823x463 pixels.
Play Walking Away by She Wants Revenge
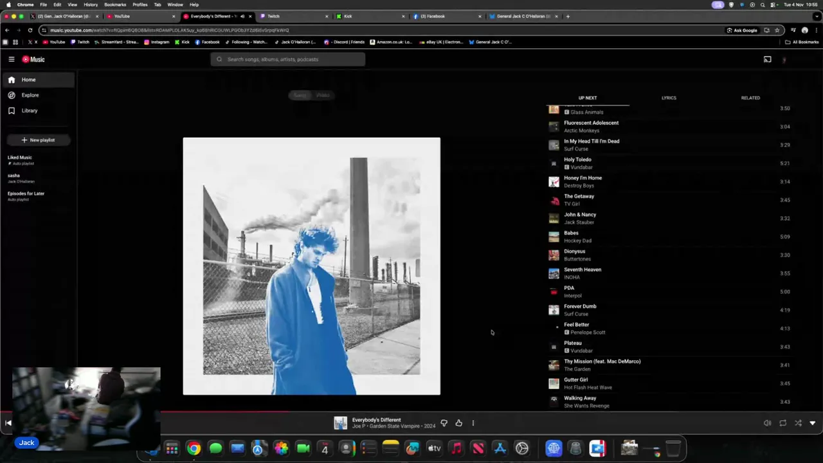pos(669,402)
